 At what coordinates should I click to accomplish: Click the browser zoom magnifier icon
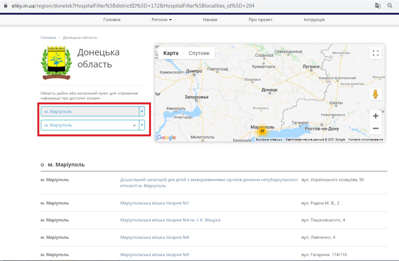point(390,6)
